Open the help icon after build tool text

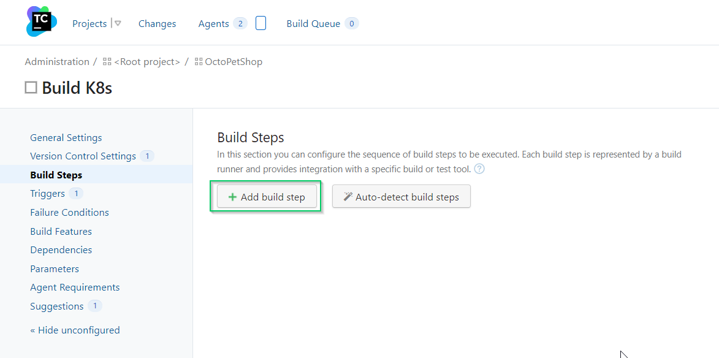pos(479,169)
